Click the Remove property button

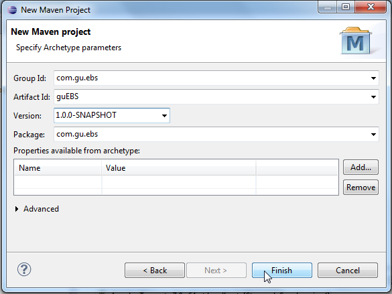pyautogui.click(x=361, y=188)
